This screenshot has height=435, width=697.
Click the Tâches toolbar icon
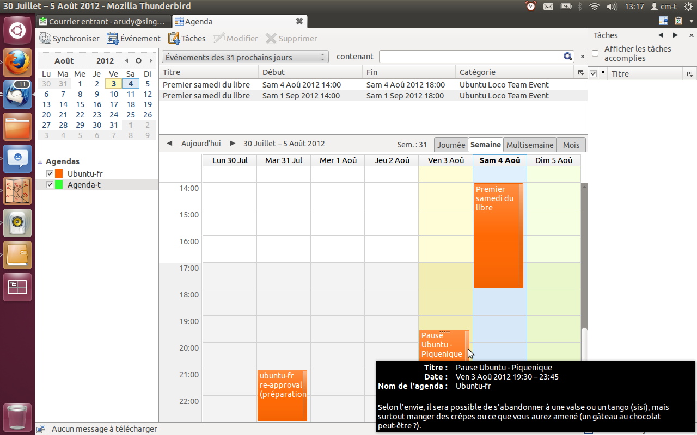(x=174, y=39)
